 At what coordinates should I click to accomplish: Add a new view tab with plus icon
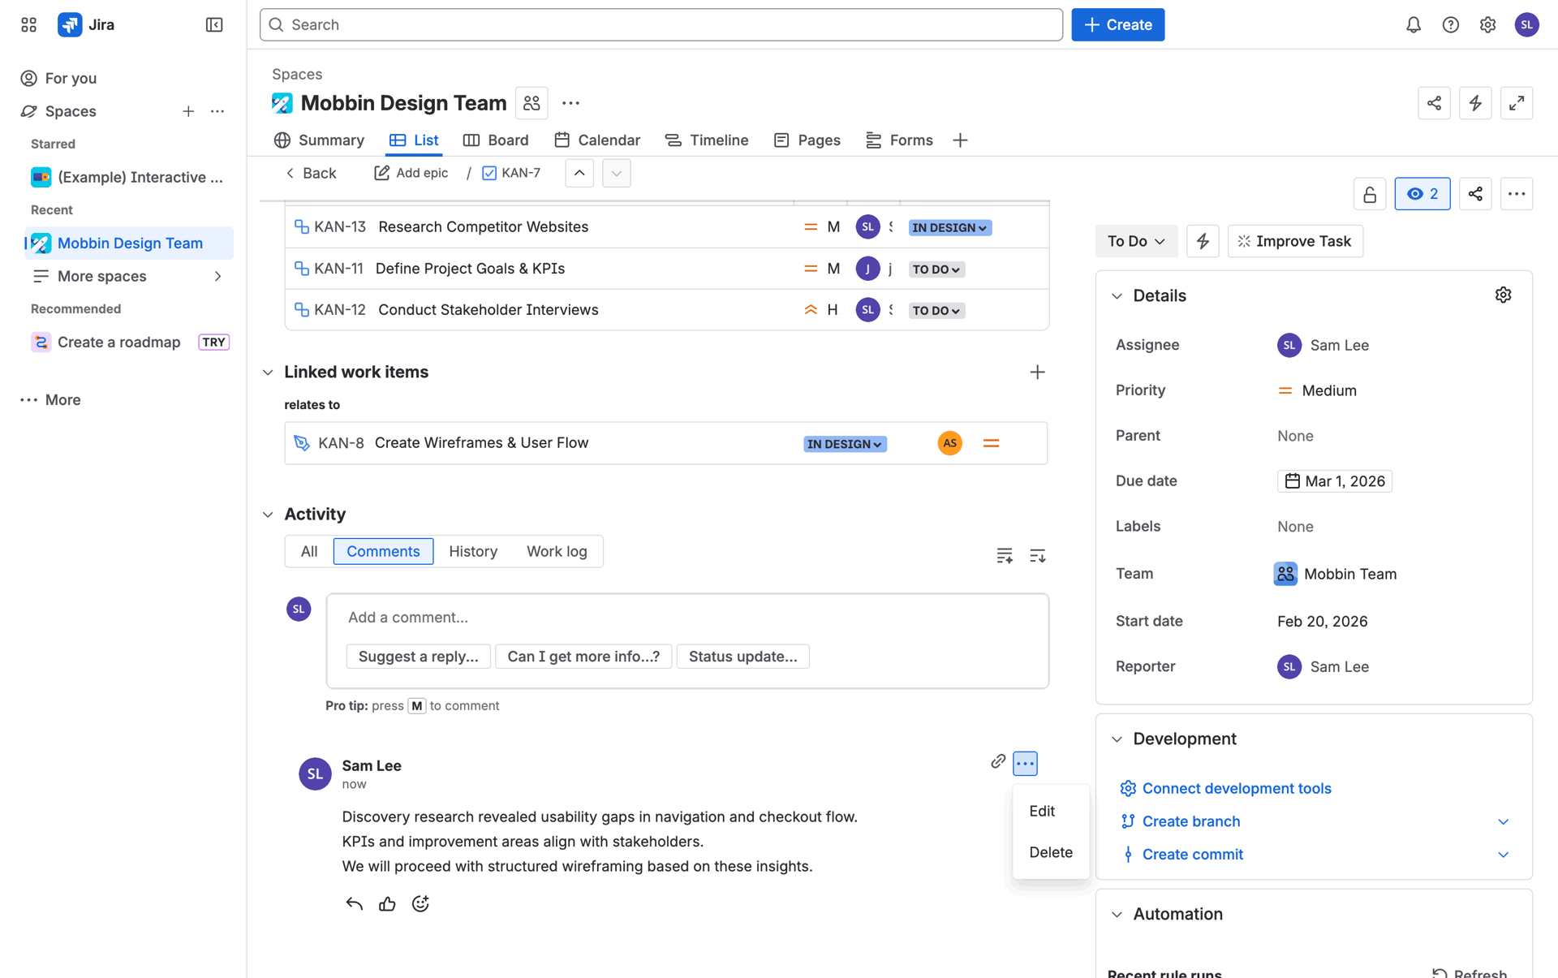pos(960,140)
